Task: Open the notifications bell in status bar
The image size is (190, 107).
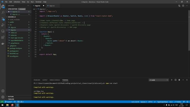Action: (x=187, y=102)
